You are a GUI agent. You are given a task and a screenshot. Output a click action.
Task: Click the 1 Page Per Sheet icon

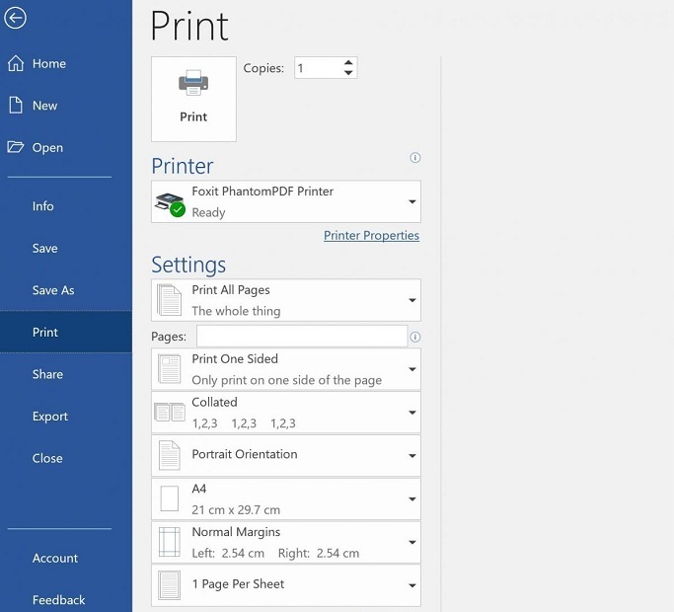(170, 585)
